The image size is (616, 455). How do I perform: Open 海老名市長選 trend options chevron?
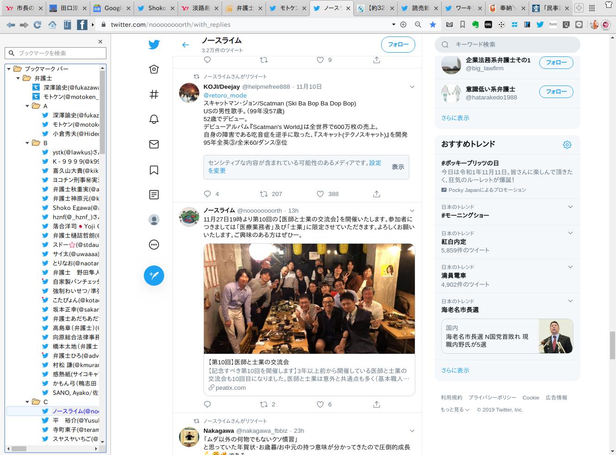[570, 301]
